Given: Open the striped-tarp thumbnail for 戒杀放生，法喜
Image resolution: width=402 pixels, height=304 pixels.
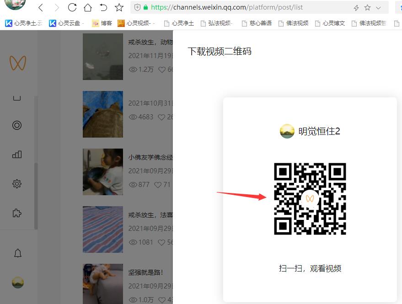Looking at the screenshot, I should coord(103,229).
